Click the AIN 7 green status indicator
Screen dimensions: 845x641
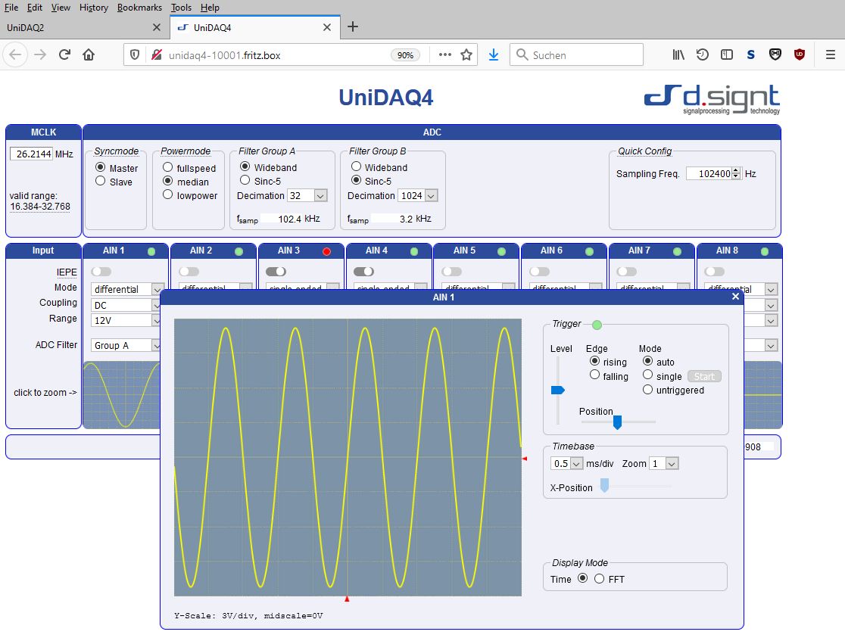coord(678,251)
